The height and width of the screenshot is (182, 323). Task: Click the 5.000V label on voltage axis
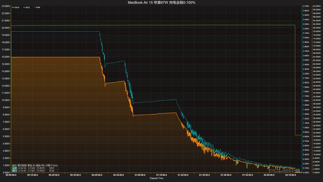tap(6, 136)
